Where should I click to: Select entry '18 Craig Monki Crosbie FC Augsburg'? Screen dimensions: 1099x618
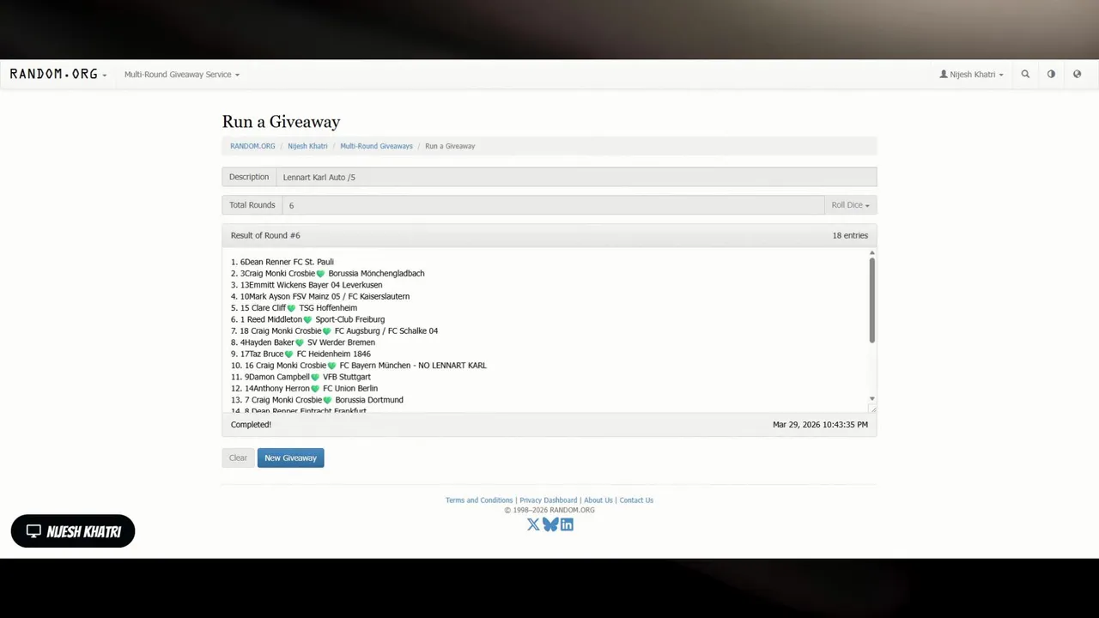coord(334,331)
